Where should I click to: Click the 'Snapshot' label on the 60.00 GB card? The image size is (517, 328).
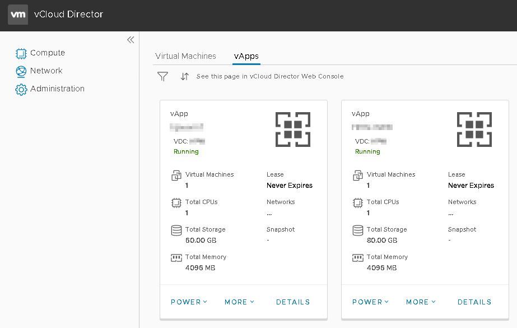[281, 229]
